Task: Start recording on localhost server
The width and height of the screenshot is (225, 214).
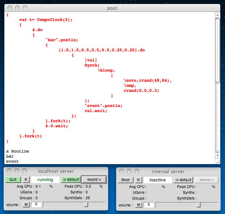Action: pyautogui.click(x=94, y=180)
